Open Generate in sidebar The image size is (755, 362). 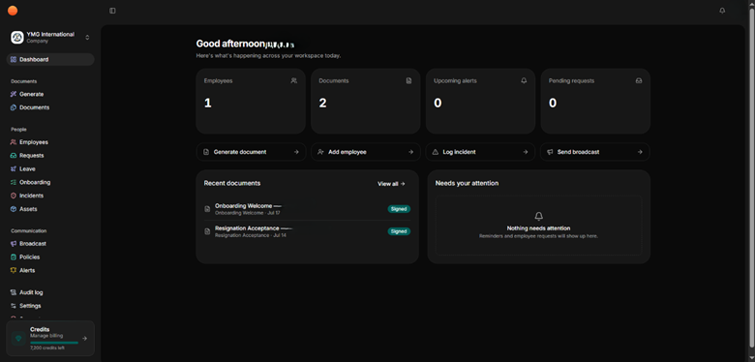click(50, 94)
